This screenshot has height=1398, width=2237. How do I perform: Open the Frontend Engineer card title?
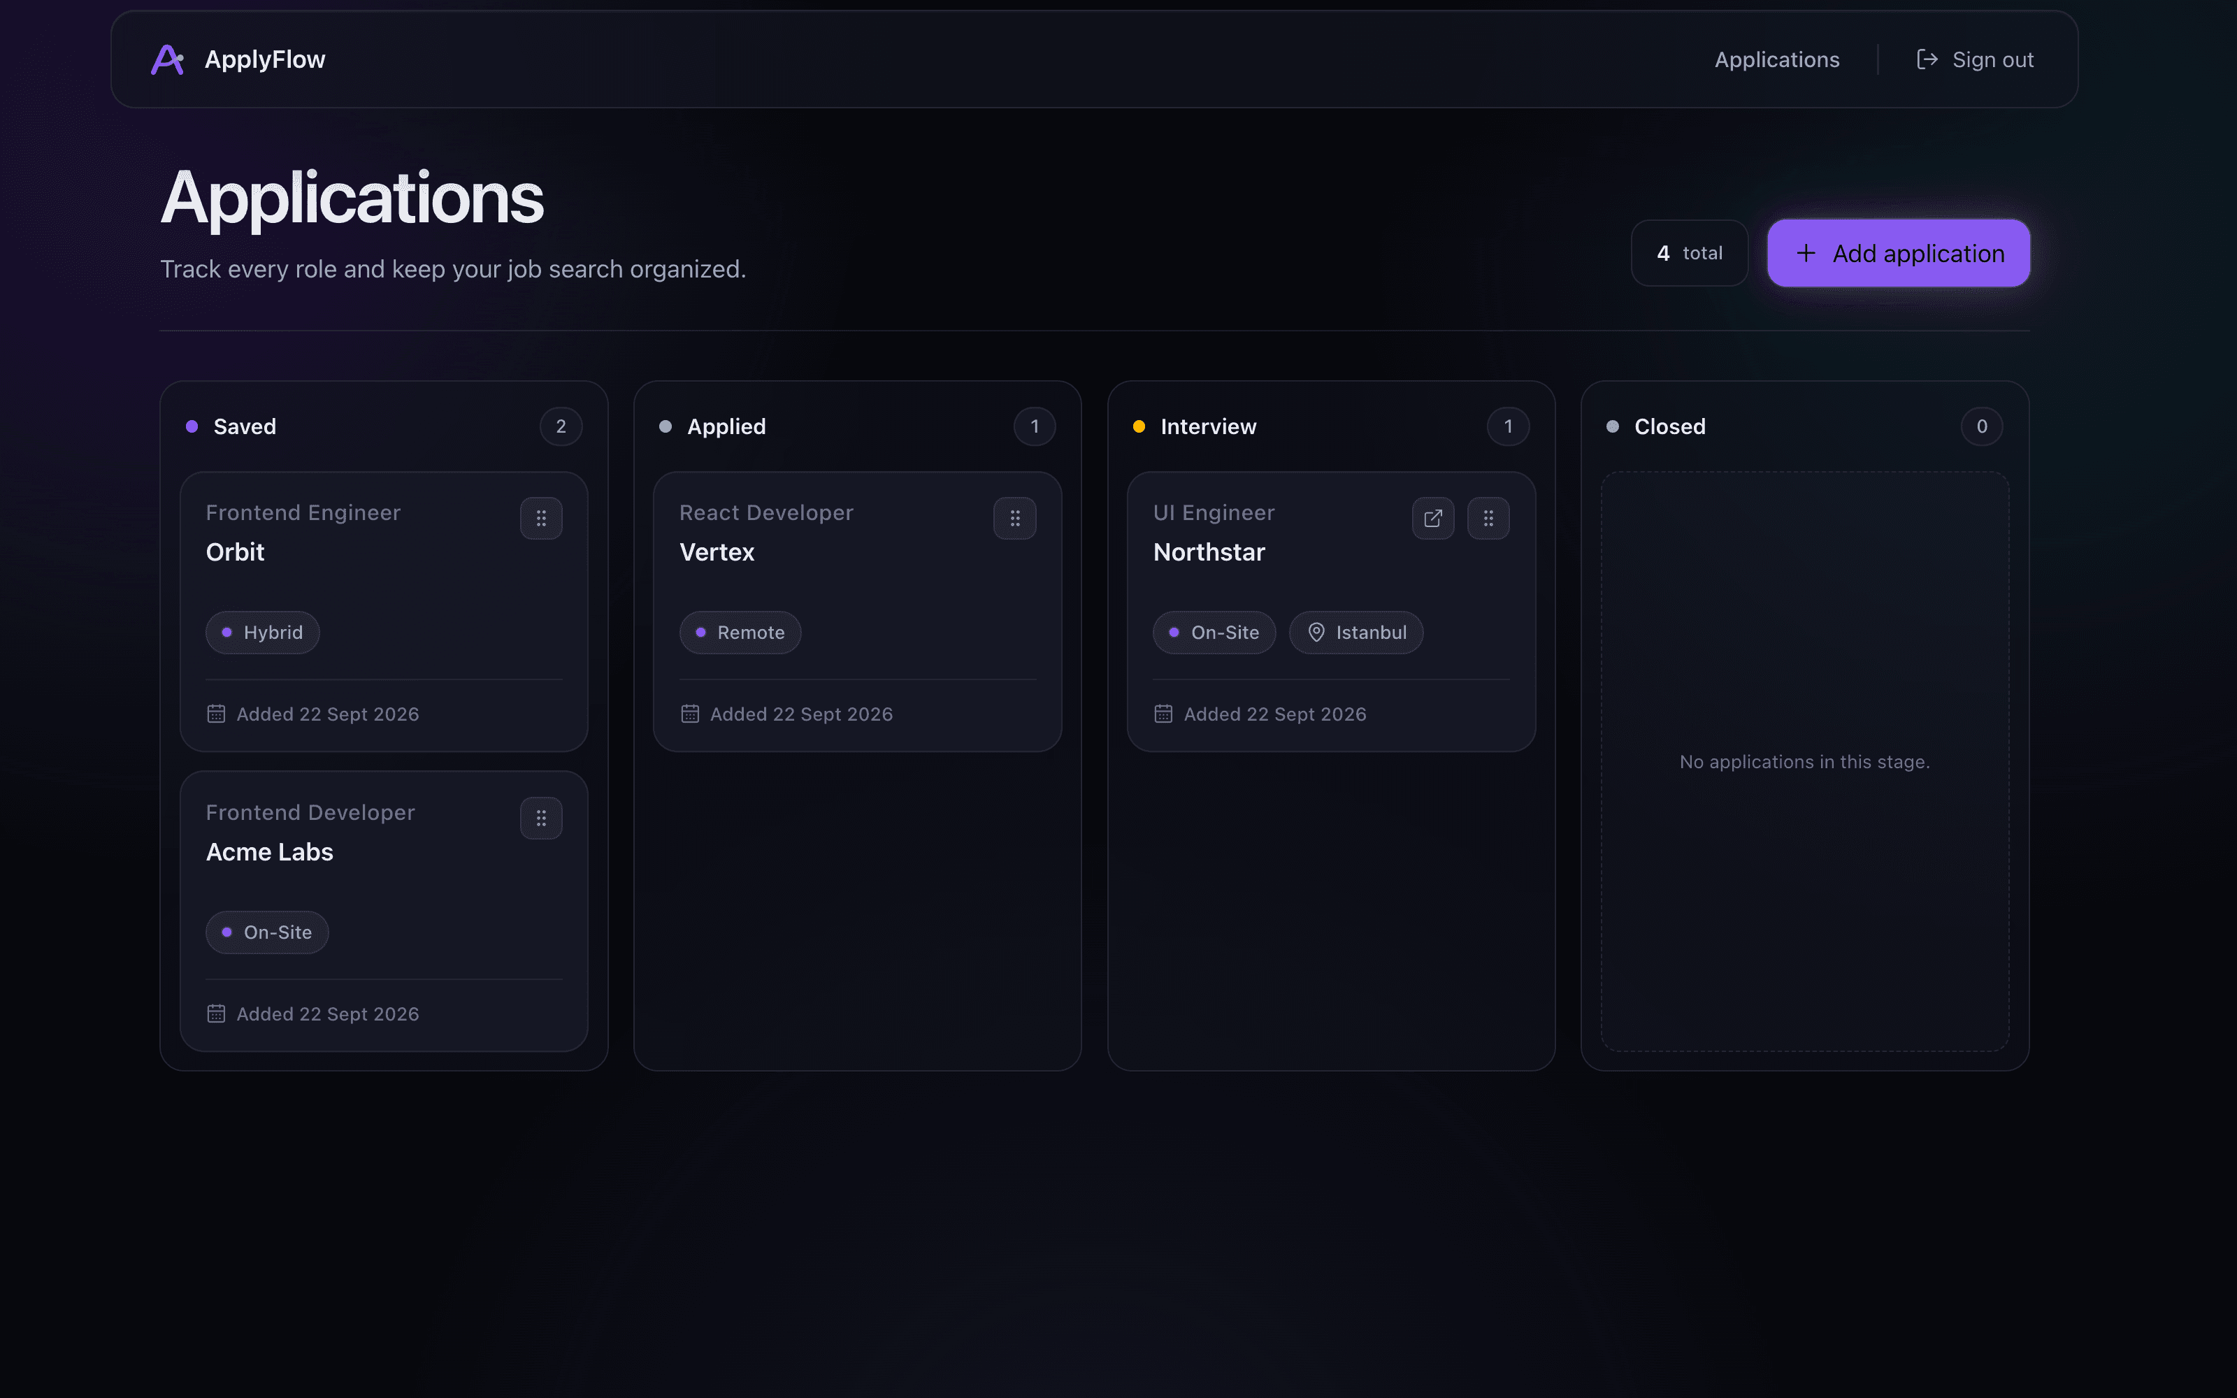303,512
